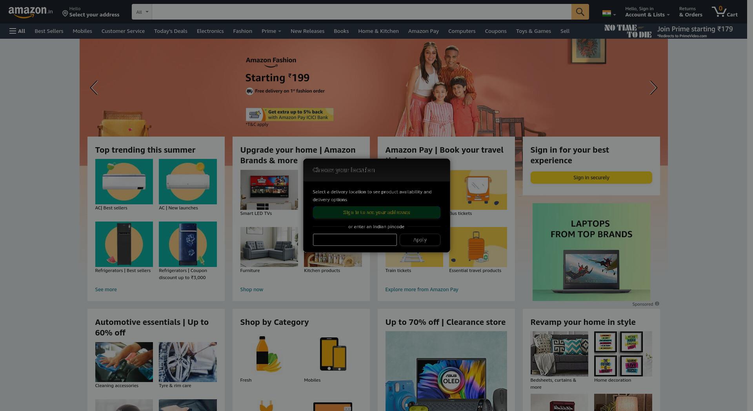
Task: Click location pin Select your address
Action: [x=91, y=12]
